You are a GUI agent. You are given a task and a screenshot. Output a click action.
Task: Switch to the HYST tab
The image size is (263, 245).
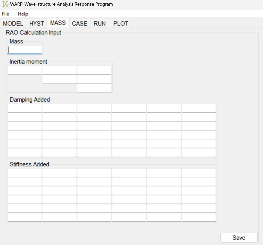[36, 23]
